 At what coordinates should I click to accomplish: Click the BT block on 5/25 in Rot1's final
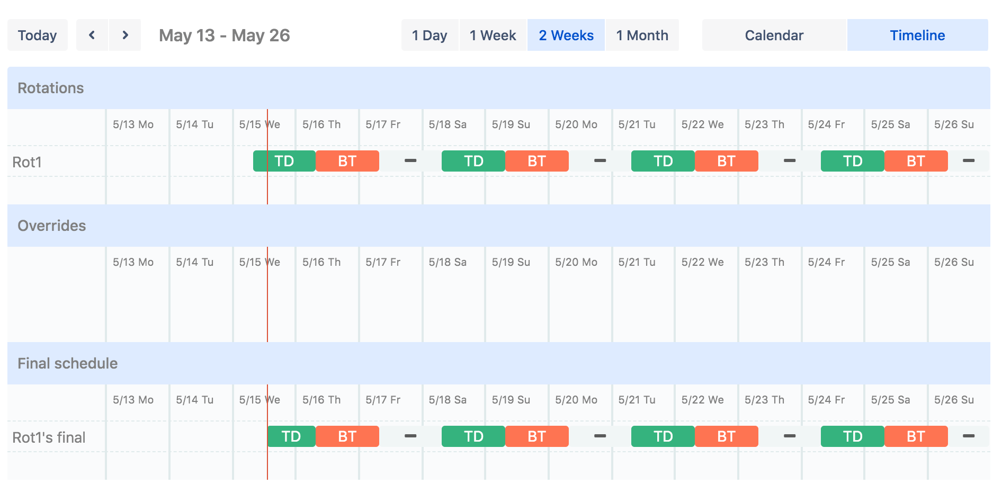click(916, 436)
